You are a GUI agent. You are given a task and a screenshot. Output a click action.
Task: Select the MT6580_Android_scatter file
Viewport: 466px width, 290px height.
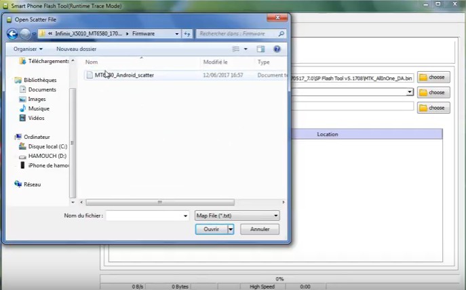[x=123, y=75]
